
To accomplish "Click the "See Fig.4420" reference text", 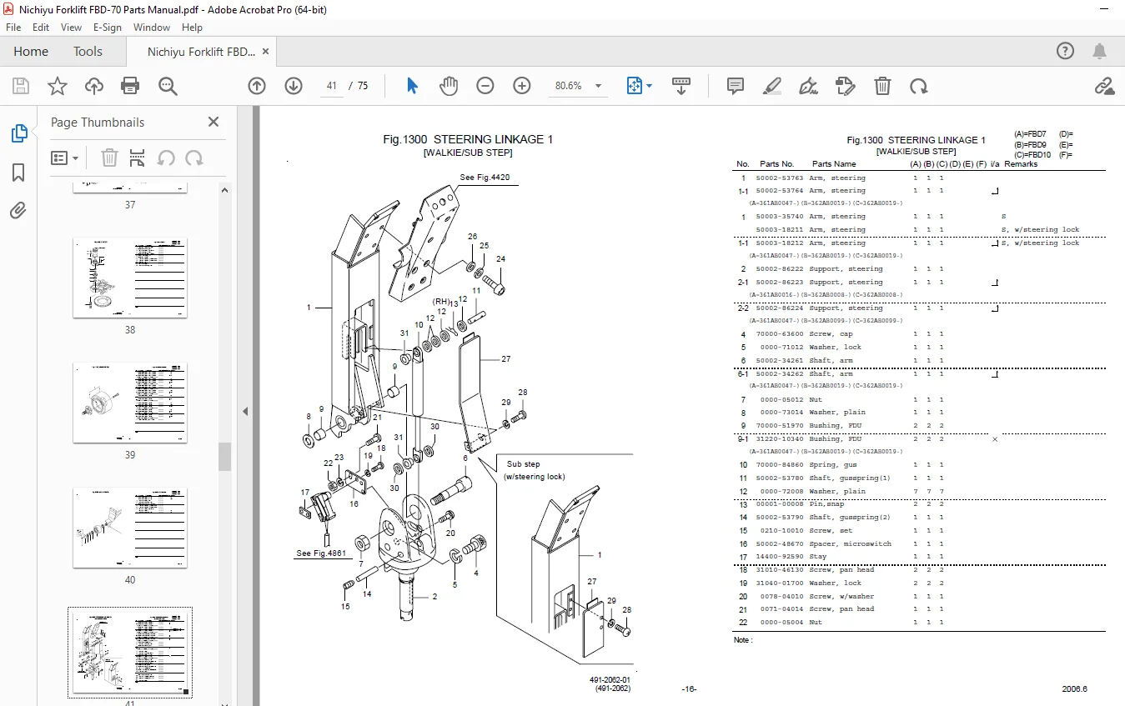I will pos(485,178).
